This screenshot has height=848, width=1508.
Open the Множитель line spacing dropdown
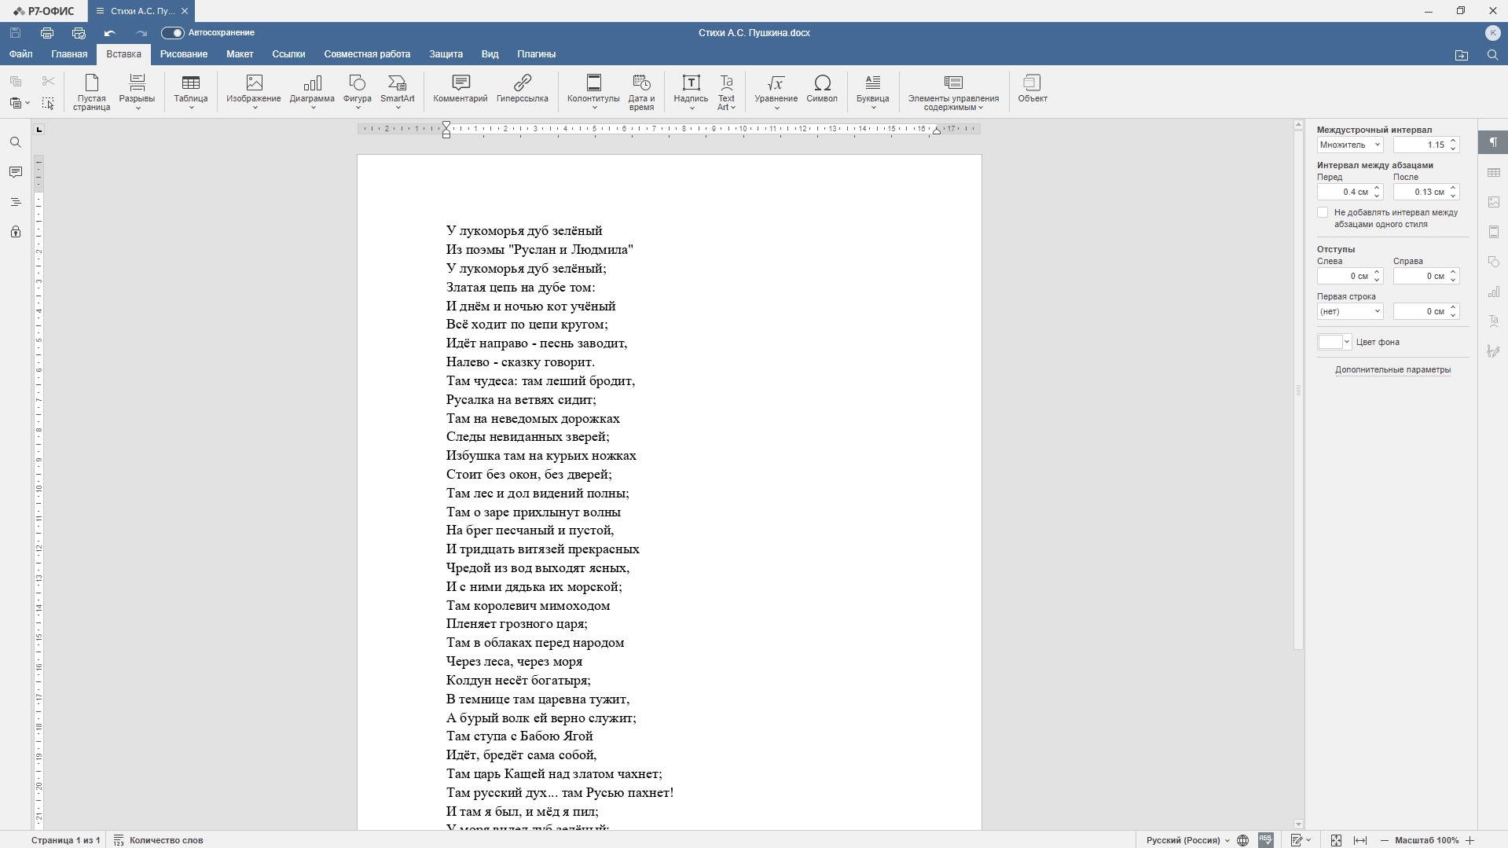1349,145
